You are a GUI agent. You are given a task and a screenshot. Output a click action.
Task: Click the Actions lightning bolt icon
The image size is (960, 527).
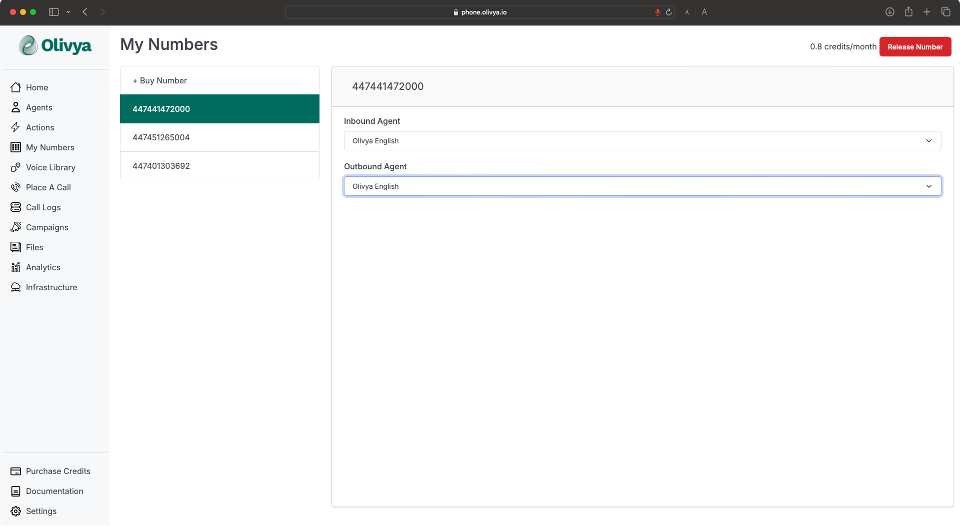pos(15,127)
